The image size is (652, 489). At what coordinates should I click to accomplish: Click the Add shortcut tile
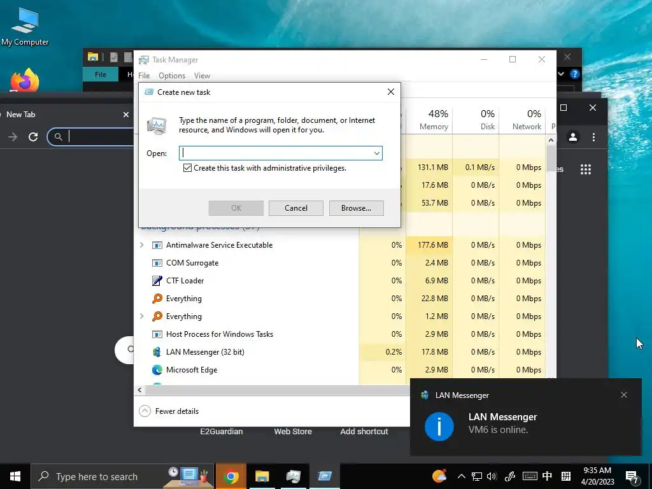pyautogui.click(x=364, y=432)
